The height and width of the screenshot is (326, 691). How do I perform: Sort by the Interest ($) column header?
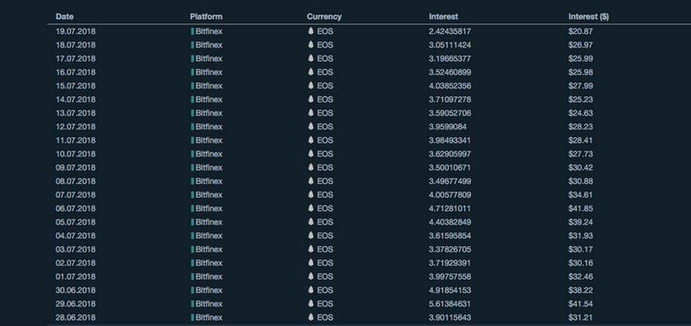(588, 17)
